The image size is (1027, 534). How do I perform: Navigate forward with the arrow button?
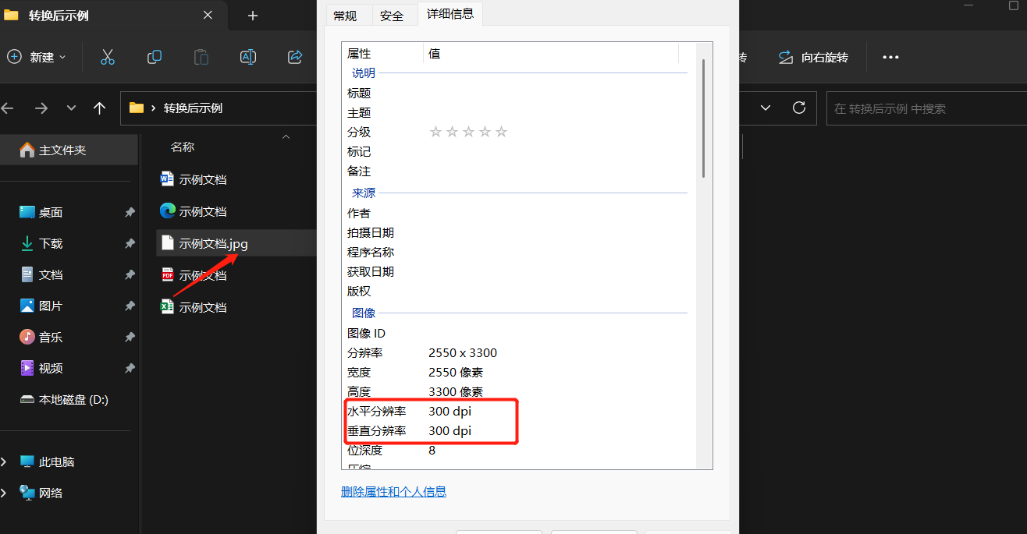tap(41, 108)
